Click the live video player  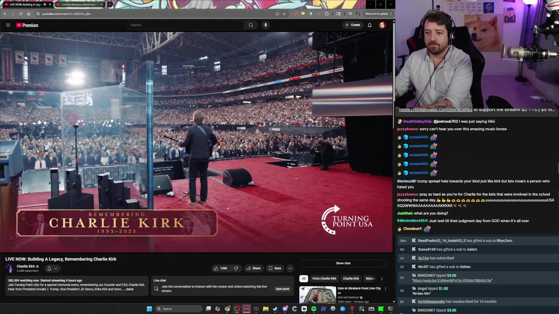point(196,142)
